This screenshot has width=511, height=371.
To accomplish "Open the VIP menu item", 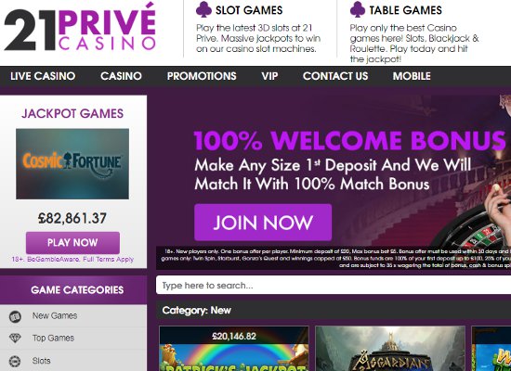I will [269, 76].
